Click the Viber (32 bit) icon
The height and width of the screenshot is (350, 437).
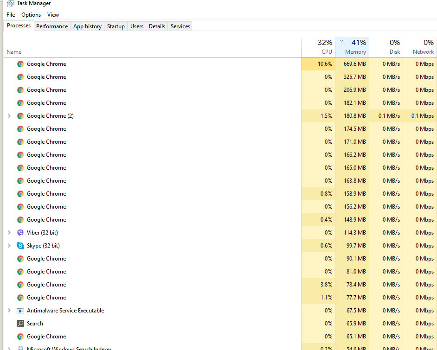[20, 233]
